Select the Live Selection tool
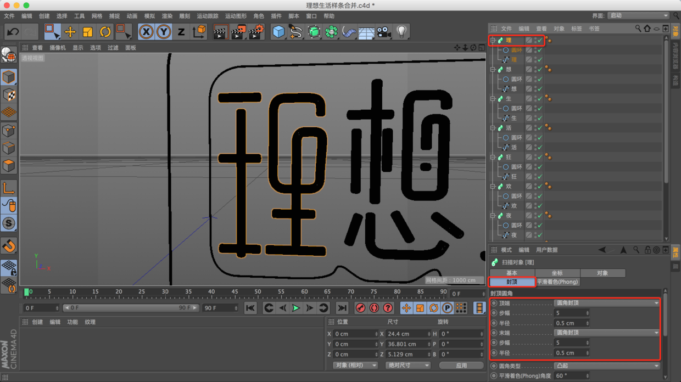Image resolution: width=681 pixels, height=382 pixels. [x=52, y=32]
